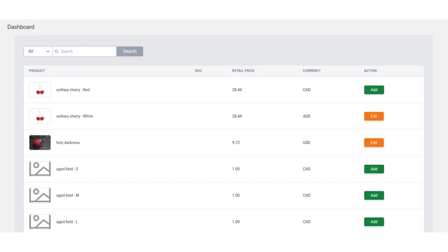Click product name 'solitary cherry - White'
The width and height of the screenshot is (448, 252).
(74, 116)
